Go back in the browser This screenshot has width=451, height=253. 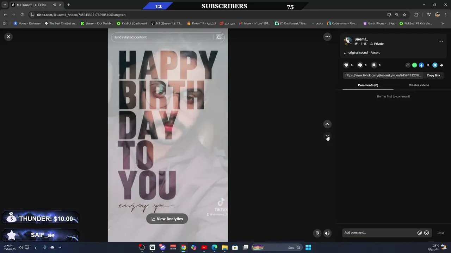[5, 15]
